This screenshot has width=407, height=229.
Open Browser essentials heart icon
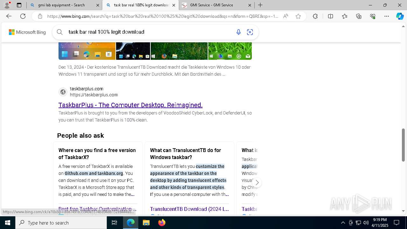[x=373, y=16]
